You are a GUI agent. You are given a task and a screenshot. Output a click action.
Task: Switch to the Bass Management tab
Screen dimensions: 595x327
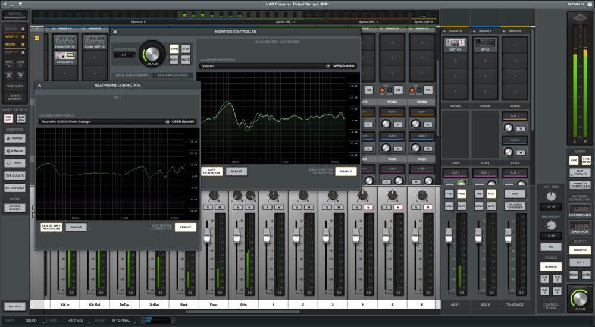click(131, 76)
